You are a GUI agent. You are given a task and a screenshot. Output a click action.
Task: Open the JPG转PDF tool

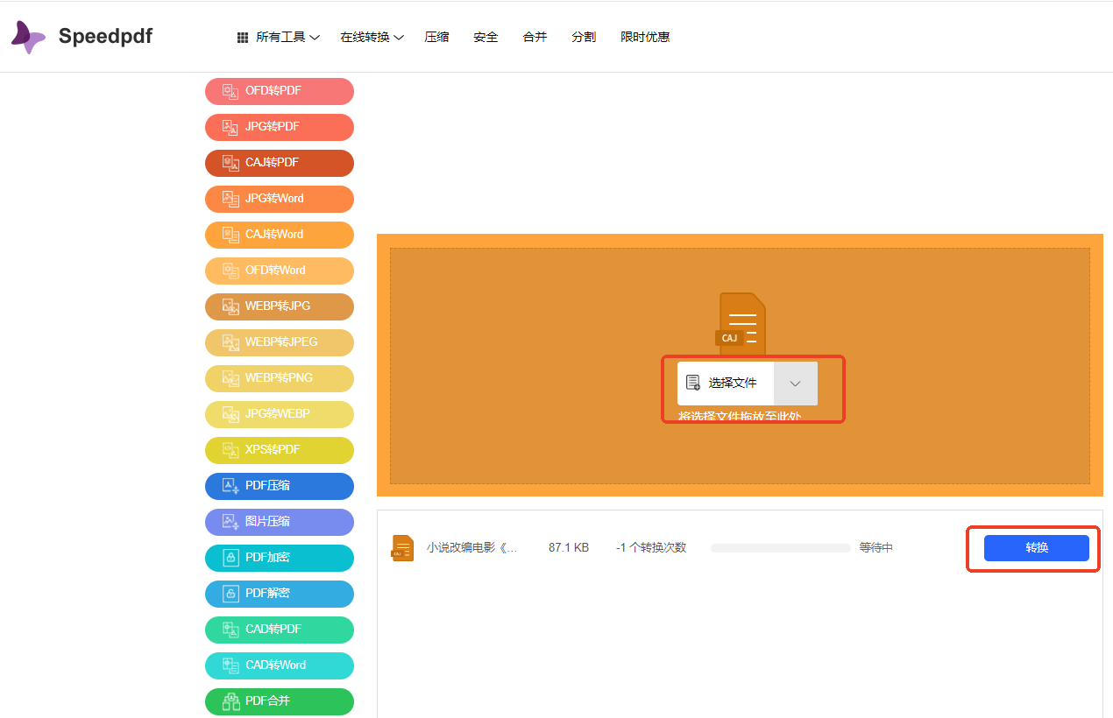coord(279,127)
